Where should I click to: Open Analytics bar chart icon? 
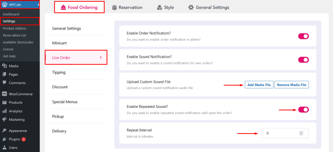point(5,111)
